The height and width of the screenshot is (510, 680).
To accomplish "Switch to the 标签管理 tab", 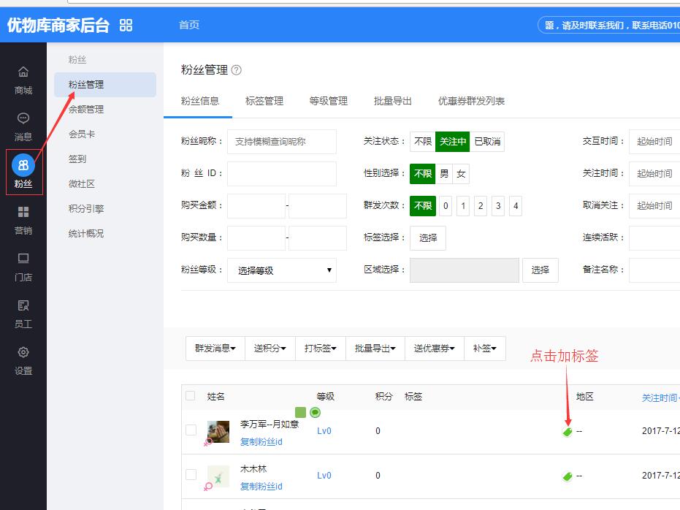I will [x=264, y=102].
